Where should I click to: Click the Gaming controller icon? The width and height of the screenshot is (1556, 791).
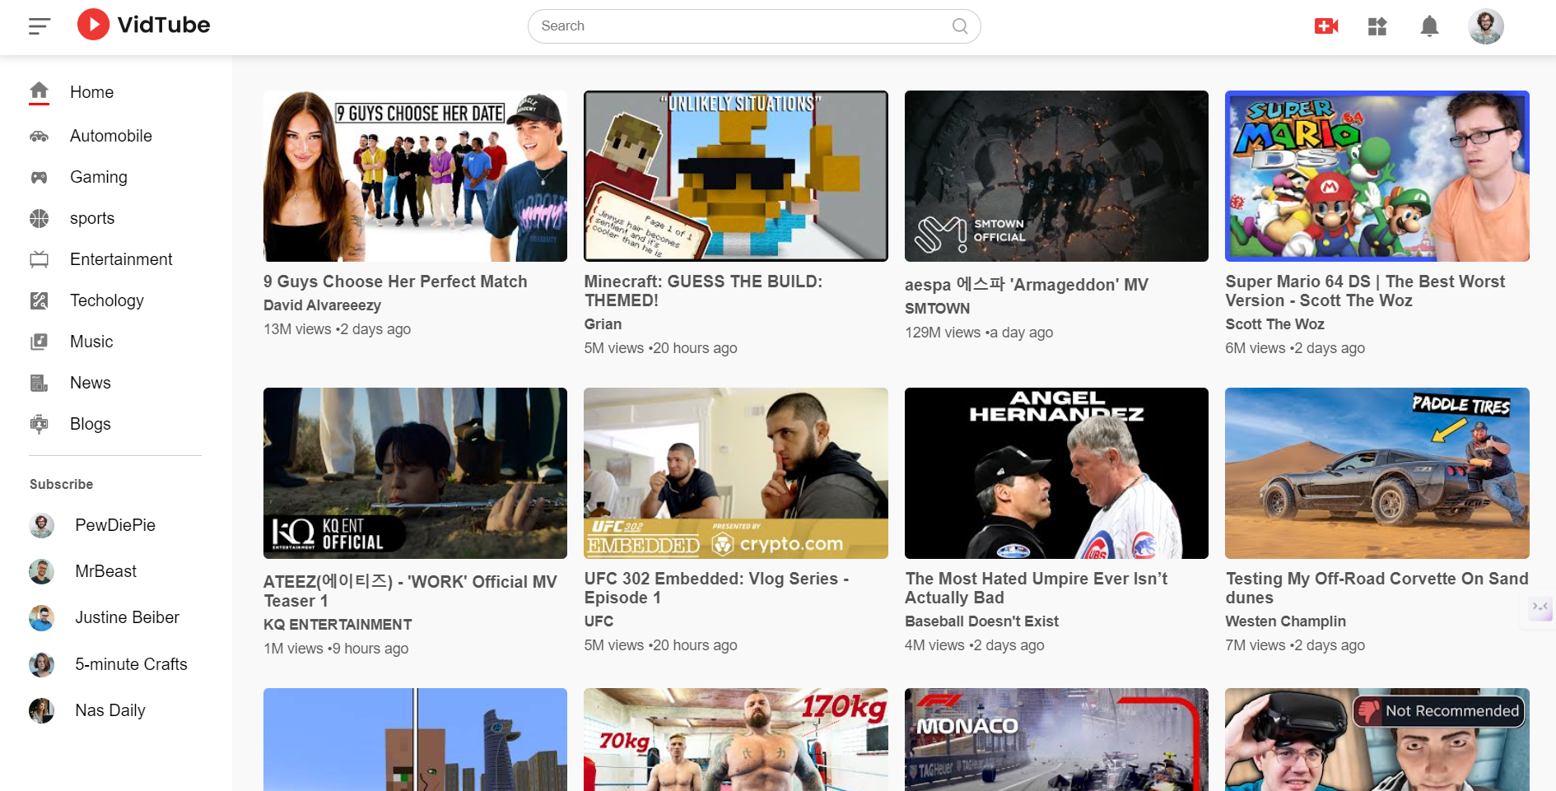click(39, 177)
